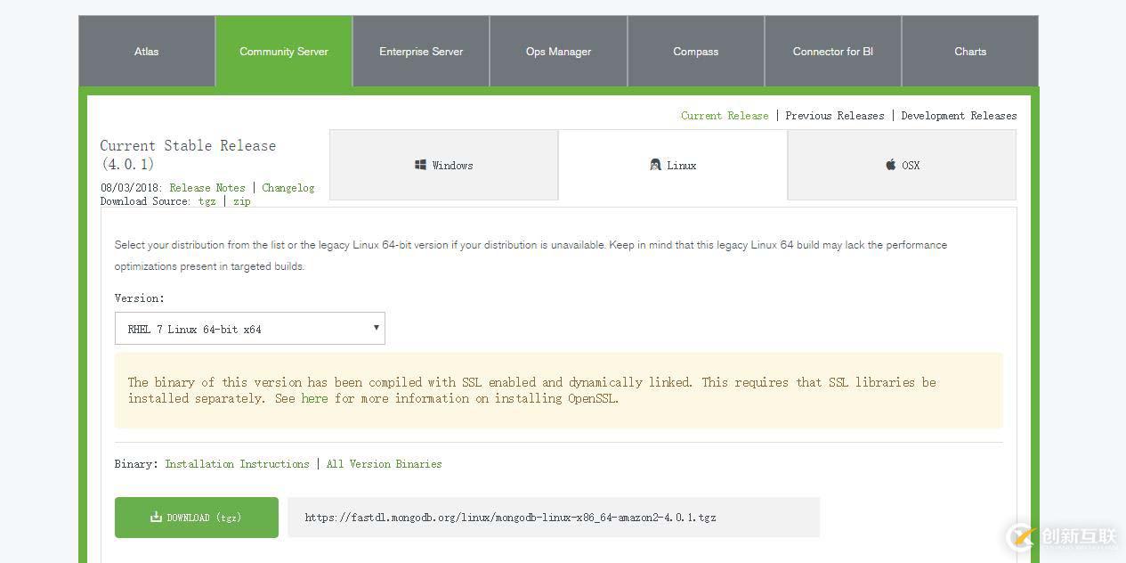
Task: Choose the OSX platform tab
Action: coord(902,165)
